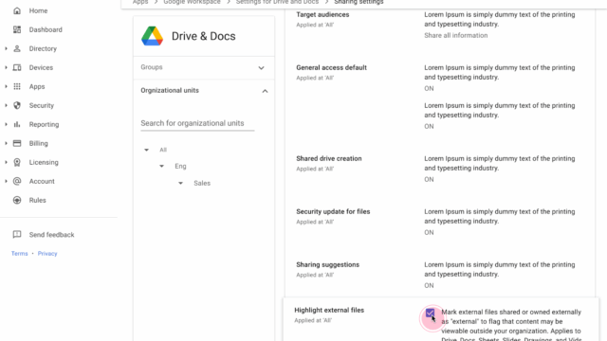Click the Share all information text
The width and height of the screenshot is (607, 341).
[455, 36]
